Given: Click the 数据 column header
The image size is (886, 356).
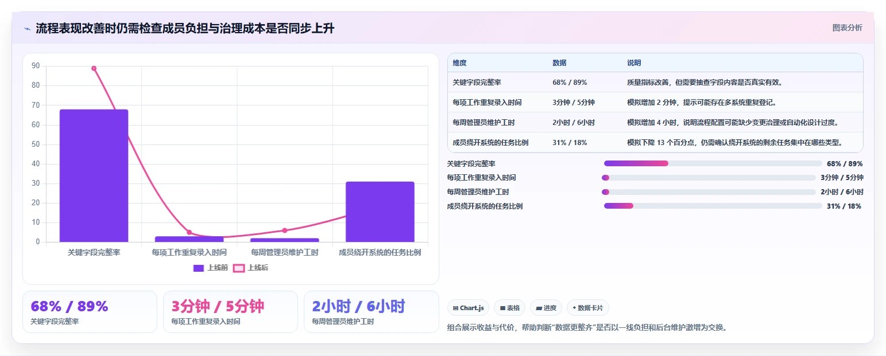Looking at the screenshot, I should tap(559, 63).
